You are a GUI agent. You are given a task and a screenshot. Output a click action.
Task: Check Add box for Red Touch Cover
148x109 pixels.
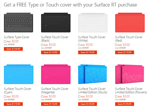[x=116, y=45]
